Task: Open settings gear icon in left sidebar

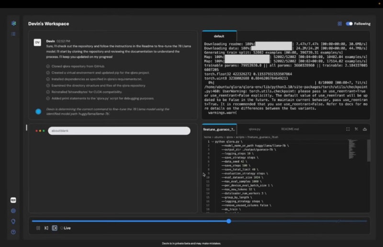Action: point(13,211)
